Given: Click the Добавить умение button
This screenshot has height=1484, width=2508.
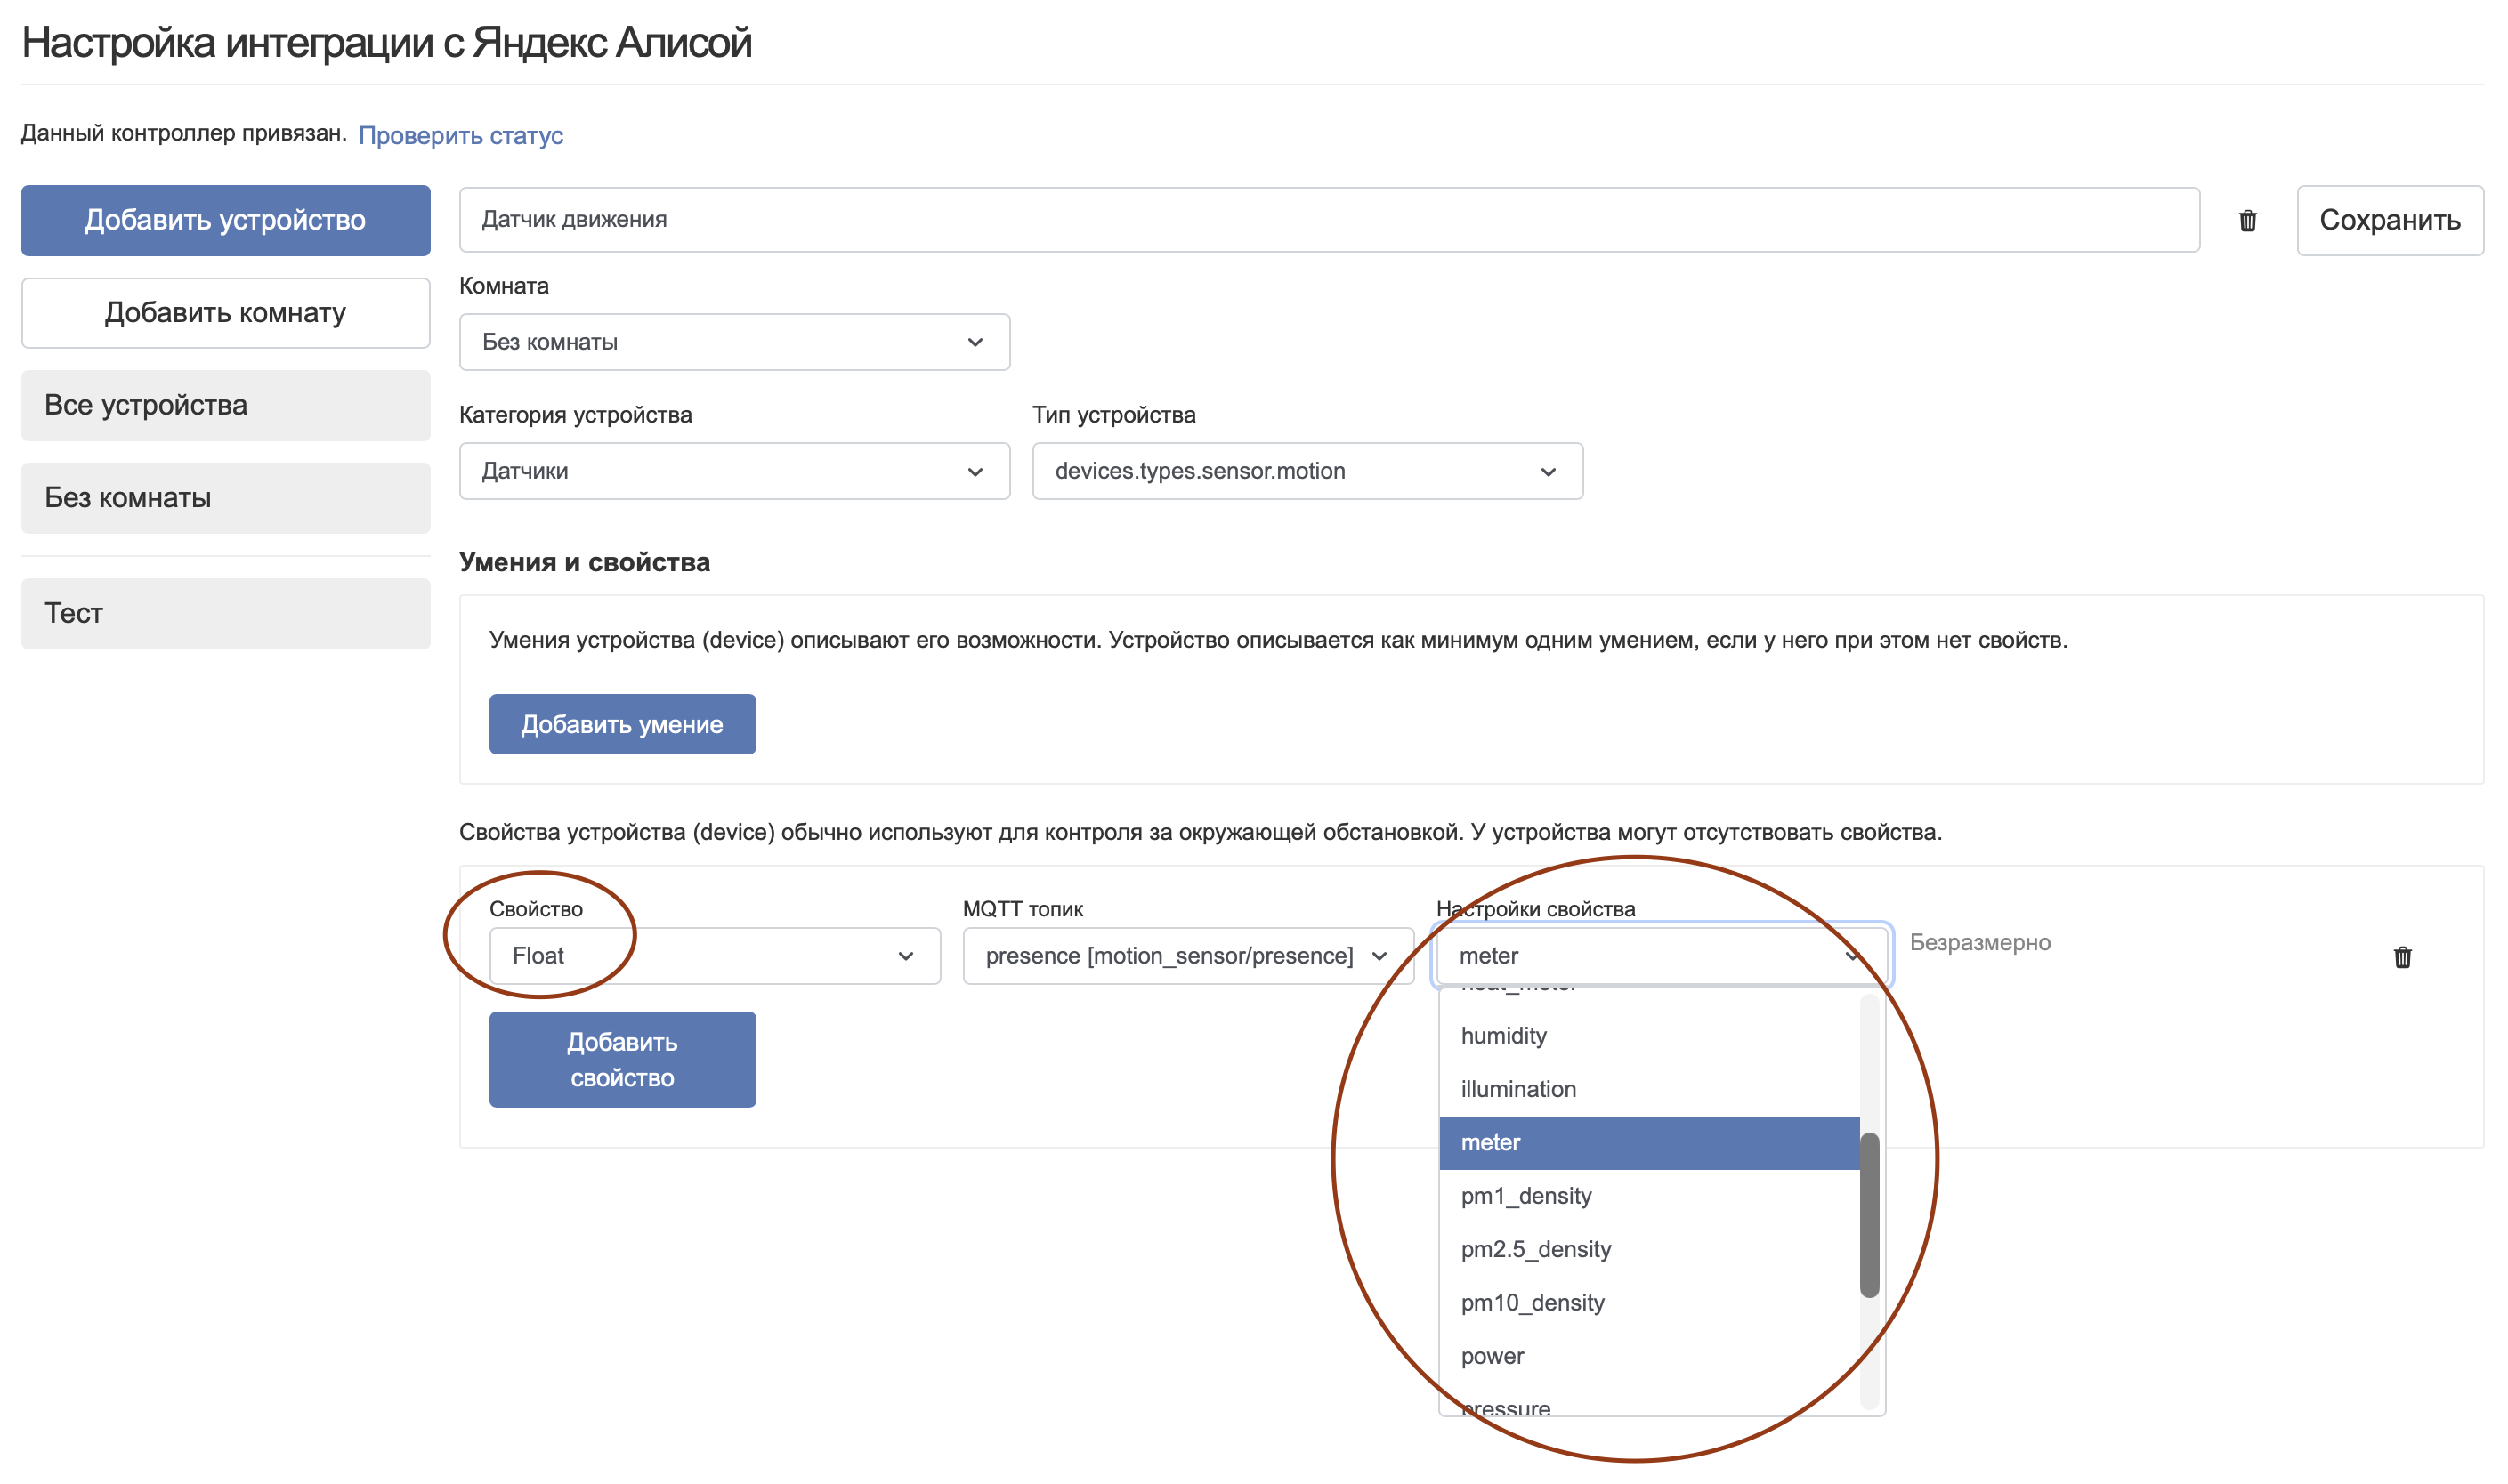Looking at the screenshot, I should coord(621,724).
